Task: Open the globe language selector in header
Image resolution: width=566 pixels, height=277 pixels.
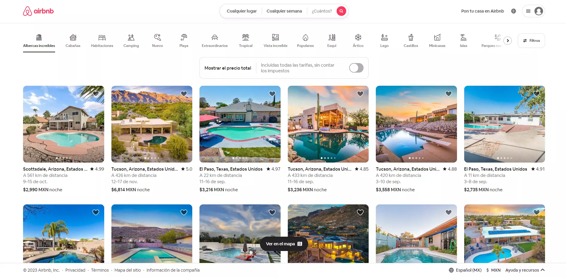Action: [514, 11]
